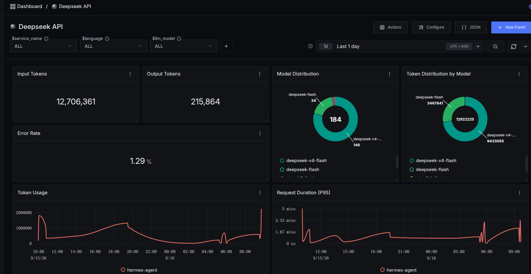Click the 12,706,361 Input Tokens value
Viewport: 531px width, 274px height.
pyautogui.click(x=76, y=102)
